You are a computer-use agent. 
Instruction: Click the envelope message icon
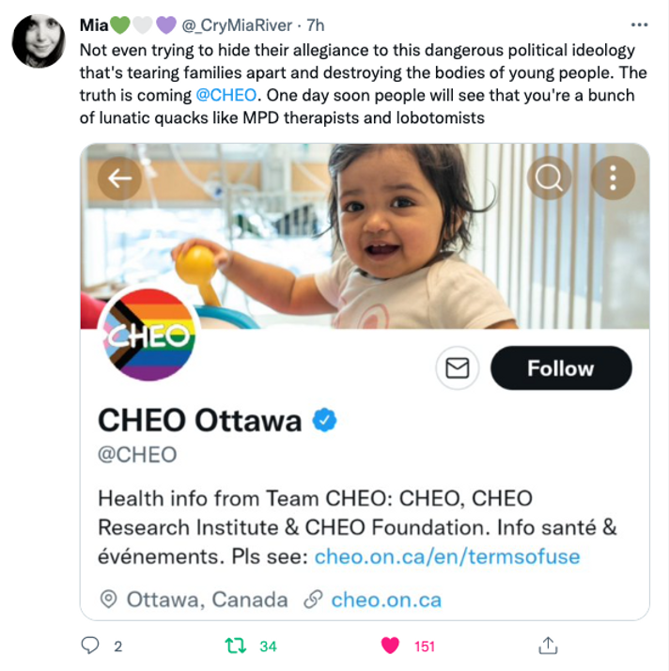coord(458,368)
